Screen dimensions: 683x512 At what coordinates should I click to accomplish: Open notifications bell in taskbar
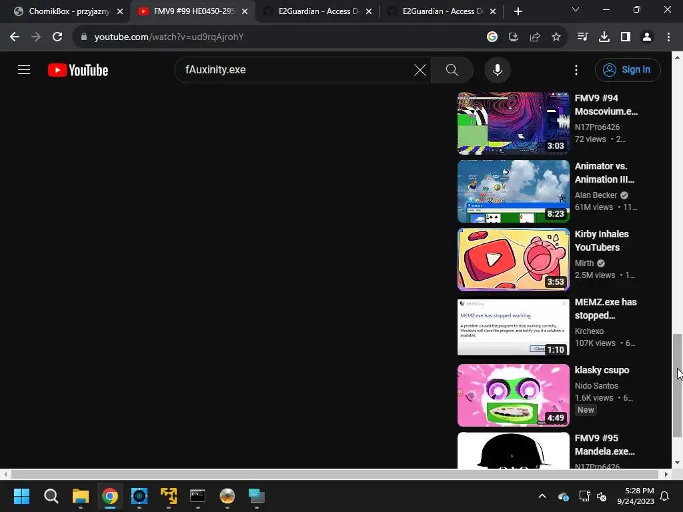(x=665, y=496)
